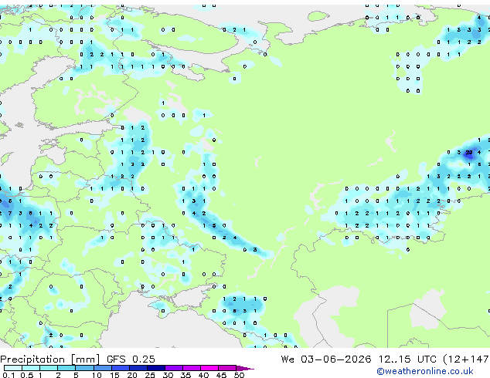This screenshot has width=490, height=378.
Task: Choose the magenta 40–45 mm legend swatch
Action: (209, 368)
